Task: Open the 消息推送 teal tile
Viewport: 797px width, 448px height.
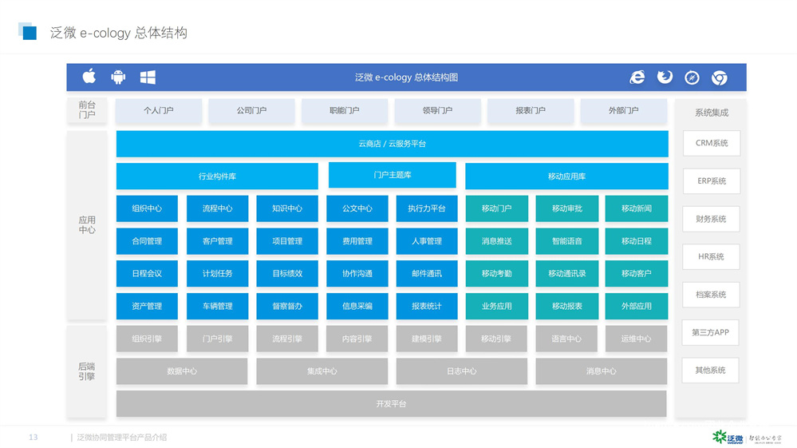Action: click(x=496, y=241)
